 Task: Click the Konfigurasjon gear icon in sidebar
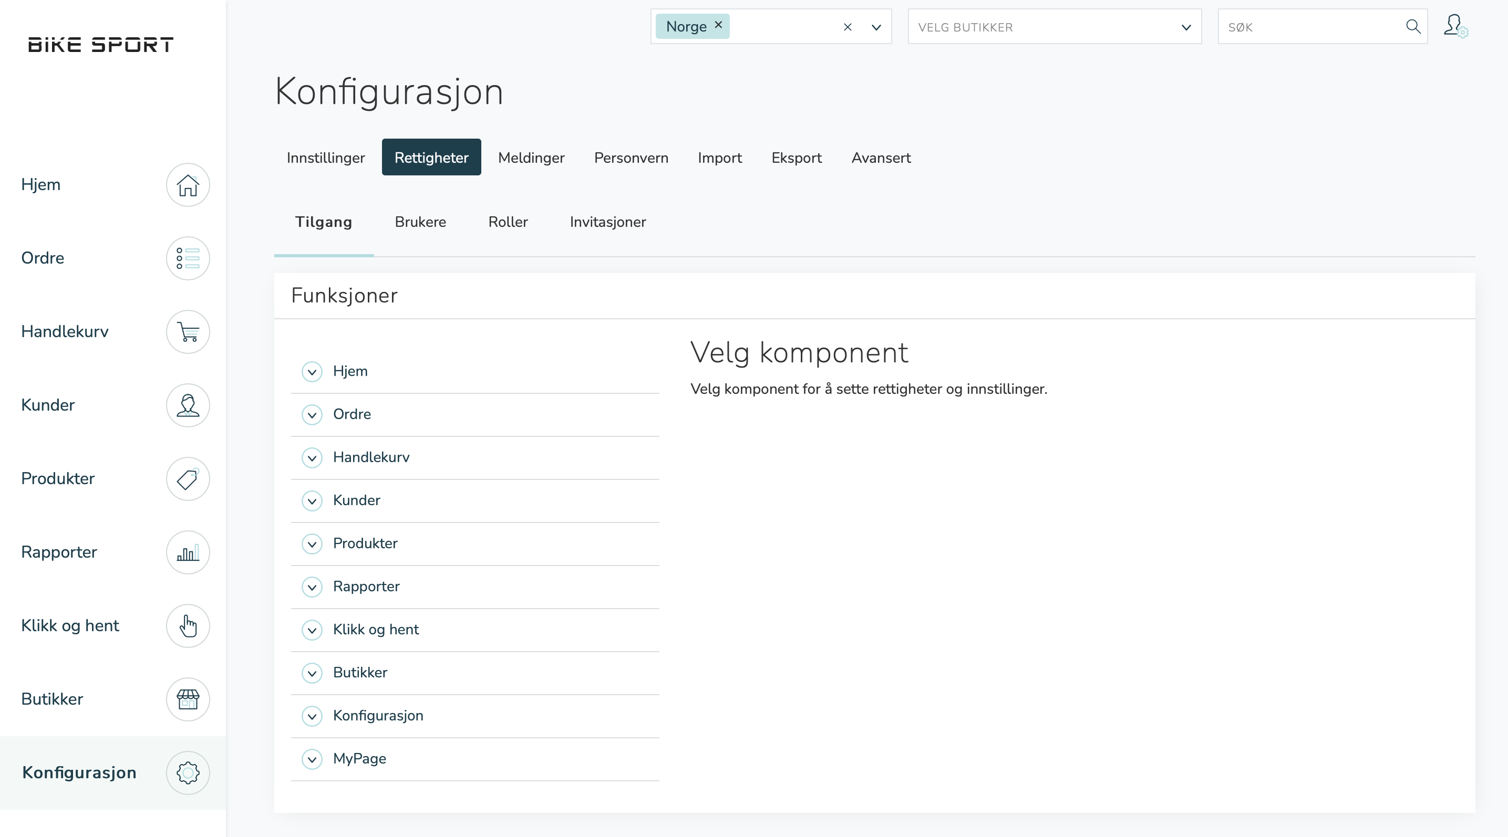pos(188,772)
